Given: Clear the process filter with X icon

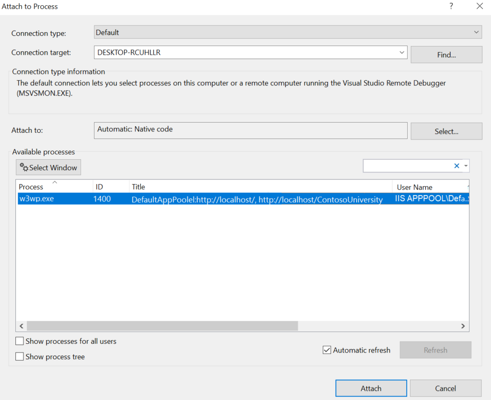Looking at the screenshot, I should click(x=456, y=166).
